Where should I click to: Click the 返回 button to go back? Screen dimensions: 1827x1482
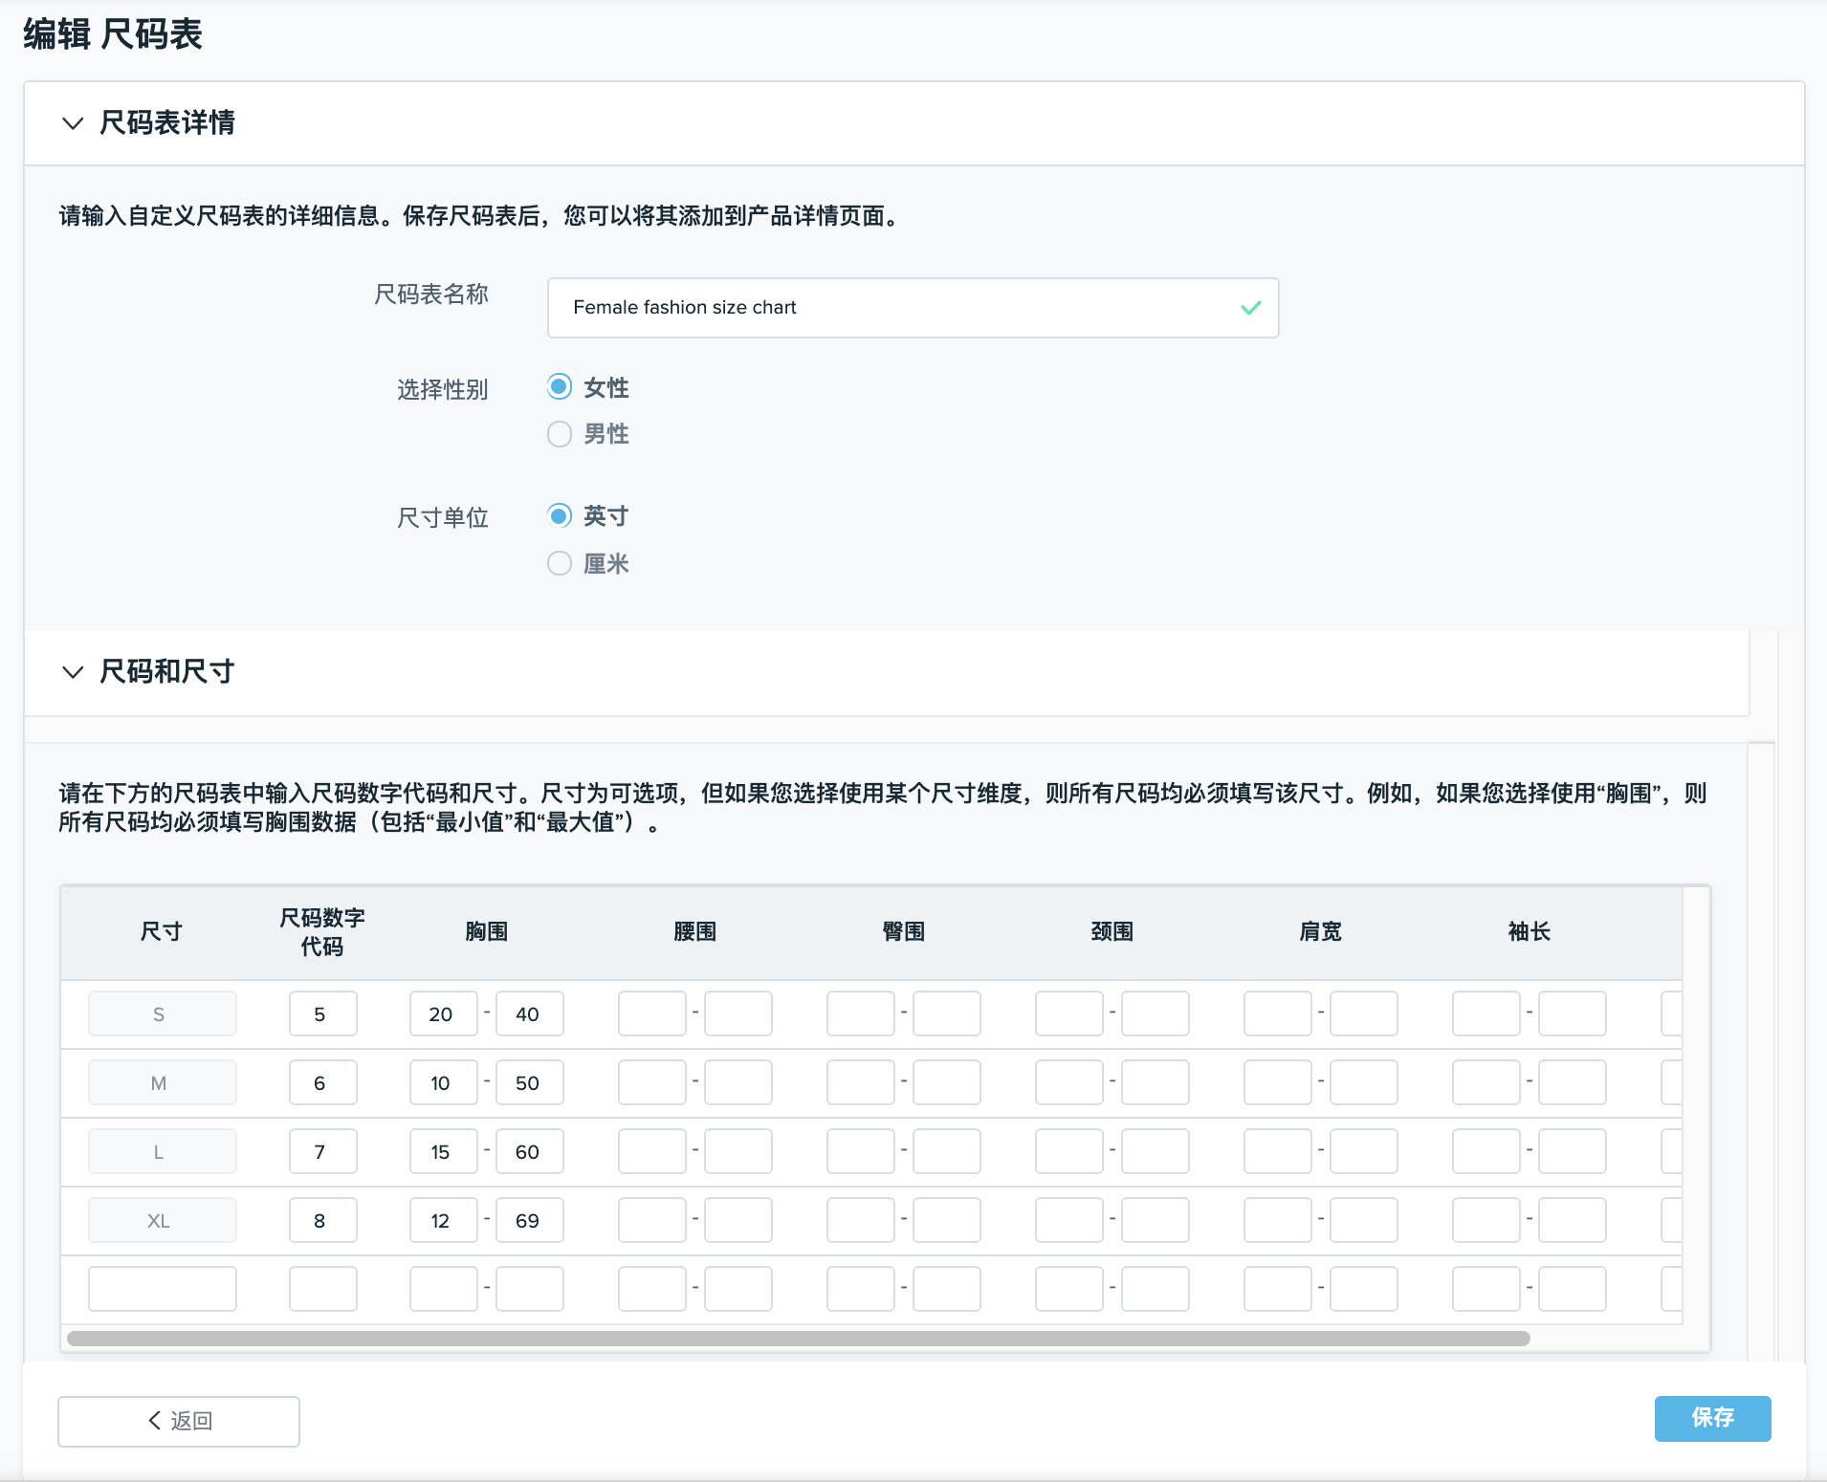(178, 1421)
